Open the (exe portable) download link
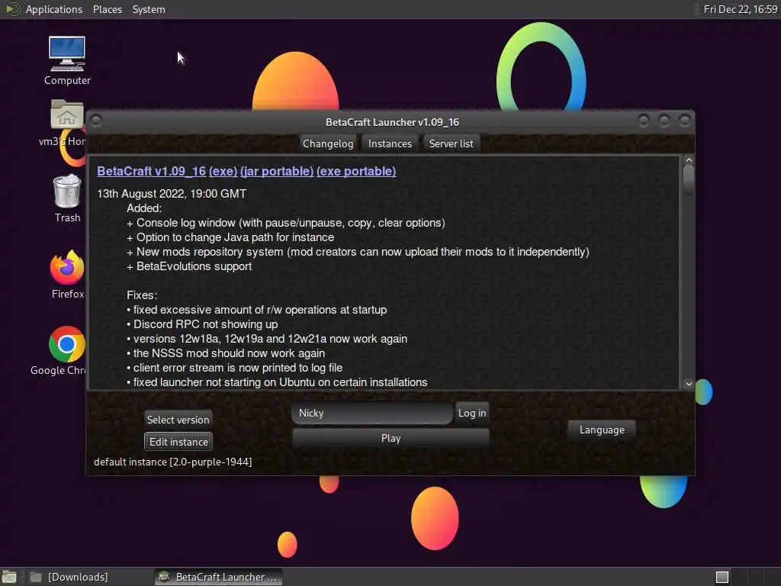The image size is (781, 586). click(356, 171)
